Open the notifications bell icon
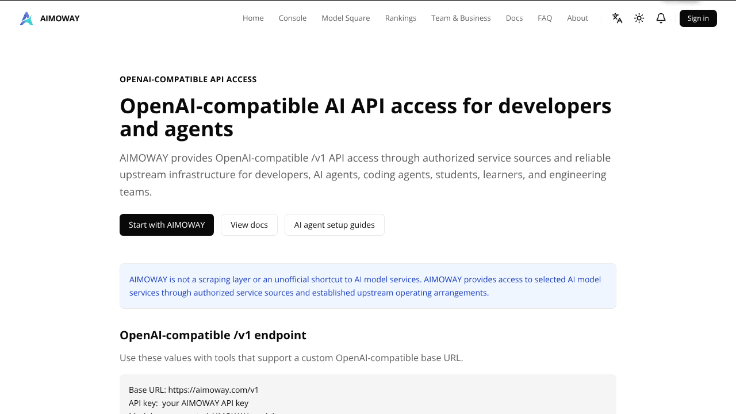 tap(661, 18)
